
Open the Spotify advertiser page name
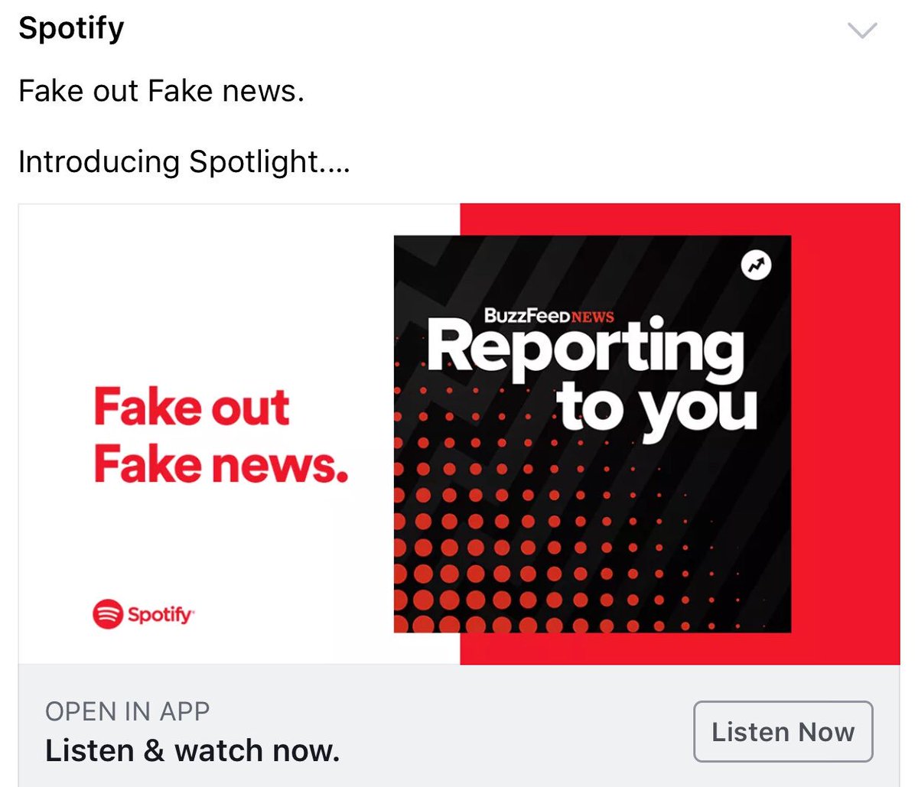(x=71, y=30)
